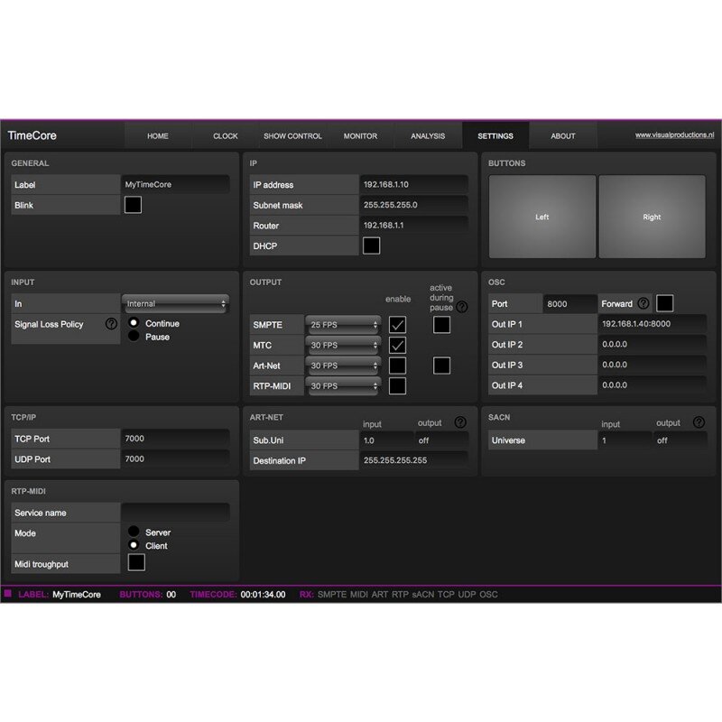Screen dimensions: 722x722
Task: Enable RTP-MIDI output checkbox
Action: [397, 386]
